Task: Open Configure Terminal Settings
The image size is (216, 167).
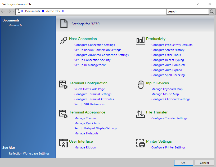Action: [x=93, y=94]
